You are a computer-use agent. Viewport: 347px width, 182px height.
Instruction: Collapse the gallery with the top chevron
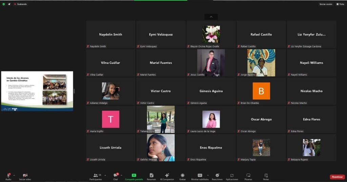211,17
